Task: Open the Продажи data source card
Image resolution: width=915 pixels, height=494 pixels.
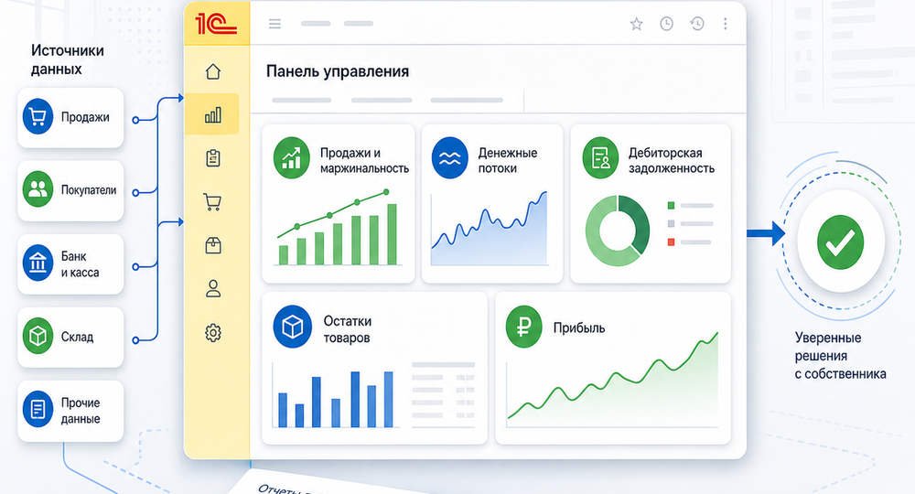Action: coord(70,117)
